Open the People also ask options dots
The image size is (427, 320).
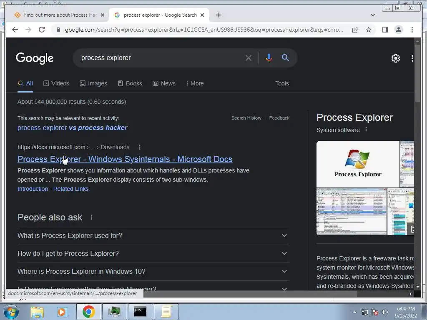pyautogui.click(x=92, y=217)
